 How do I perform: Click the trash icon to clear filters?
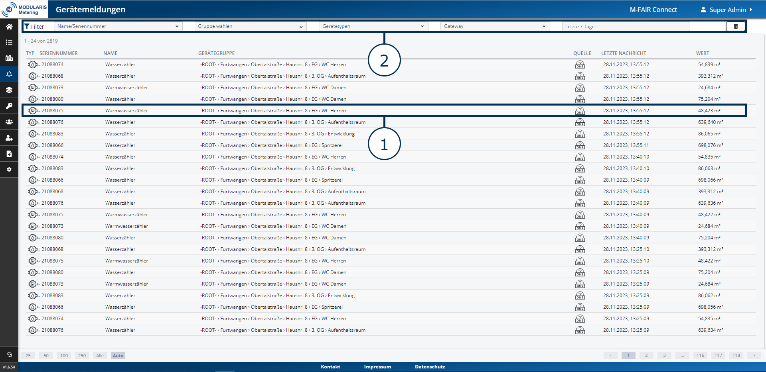[735, 26]
